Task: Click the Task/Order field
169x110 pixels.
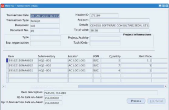Action: tap(105, 43)
